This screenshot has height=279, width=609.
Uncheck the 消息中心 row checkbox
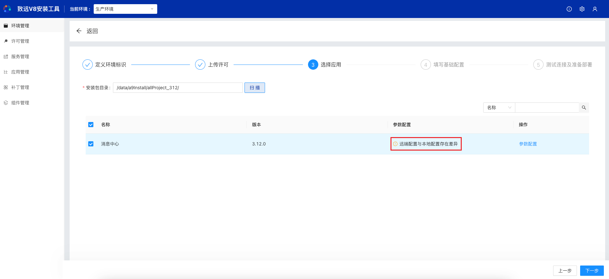click(91, 144)
